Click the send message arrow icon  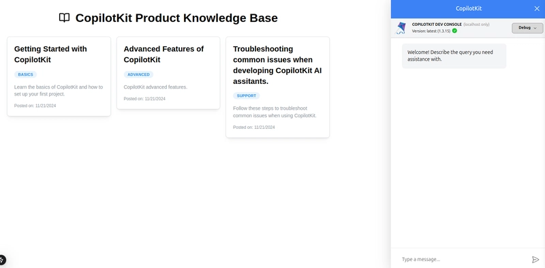tap(535, 259)
